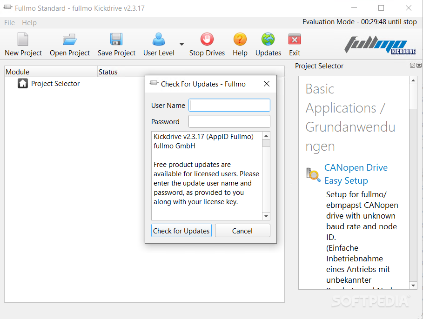Open the Help menu
Screen dimensions: 423x319
point(29,23)
